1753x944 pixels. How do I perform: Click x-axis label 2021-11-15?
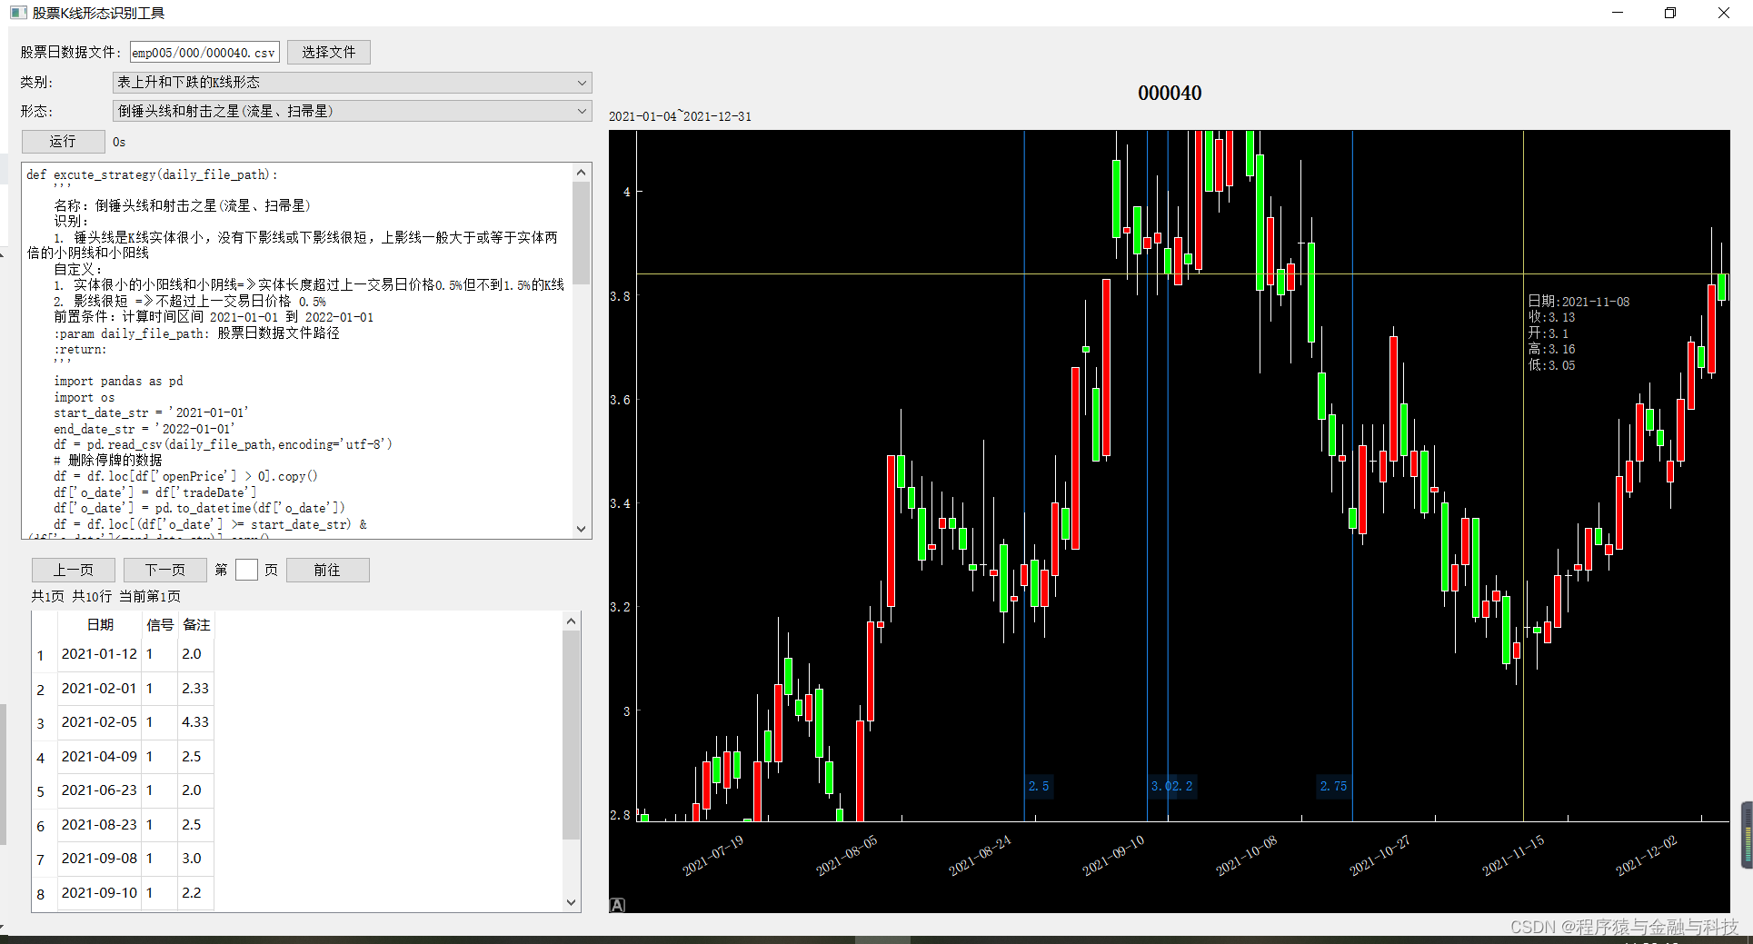point(1513,855)
